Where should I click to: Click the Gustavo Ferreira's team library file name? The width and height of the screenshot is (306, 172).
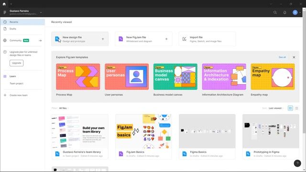[82, 152]
